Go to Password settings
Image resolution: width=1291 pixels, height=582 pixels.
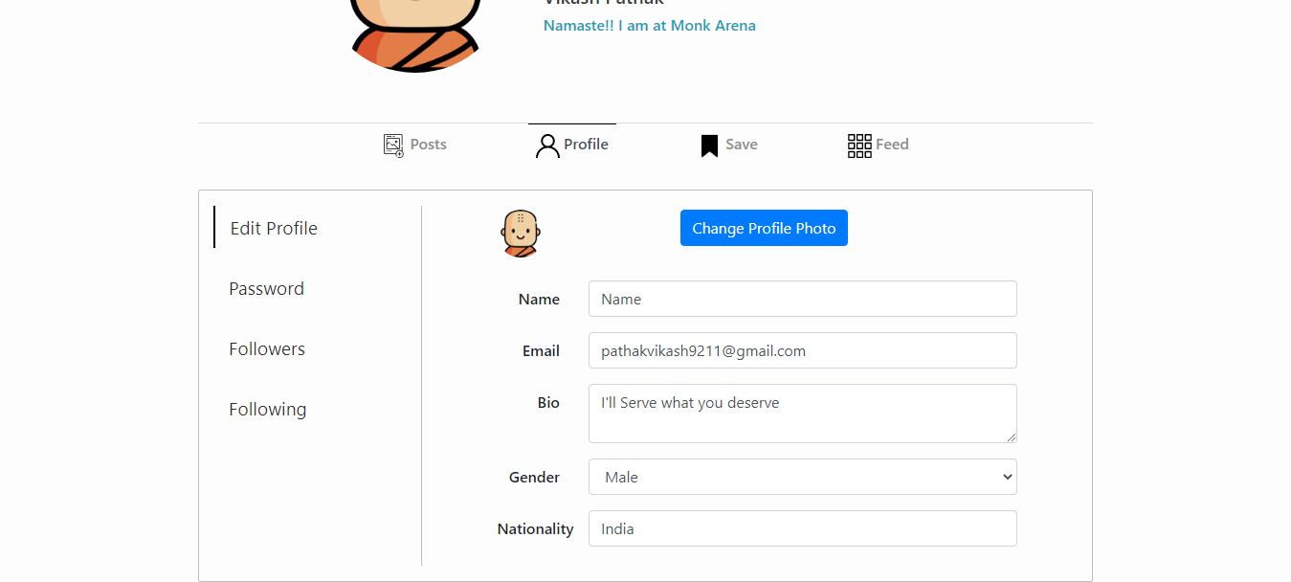266,288
